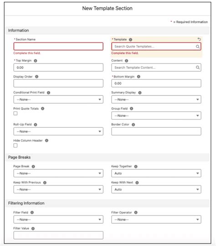Open the Keep With Next dropdown

[x=156, y=189]
